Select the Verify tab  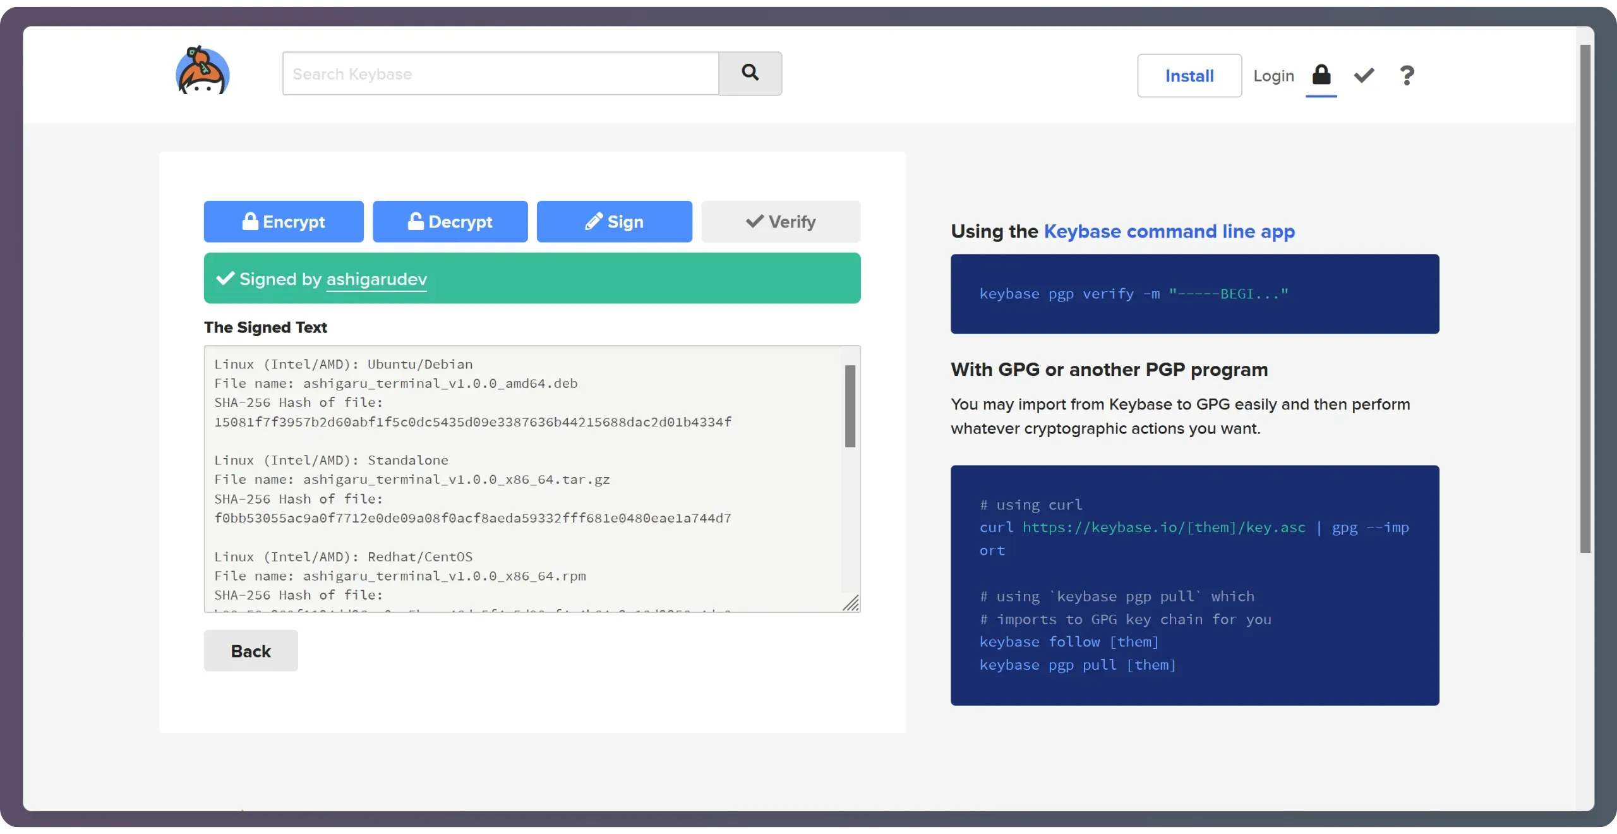coord(781,222)
